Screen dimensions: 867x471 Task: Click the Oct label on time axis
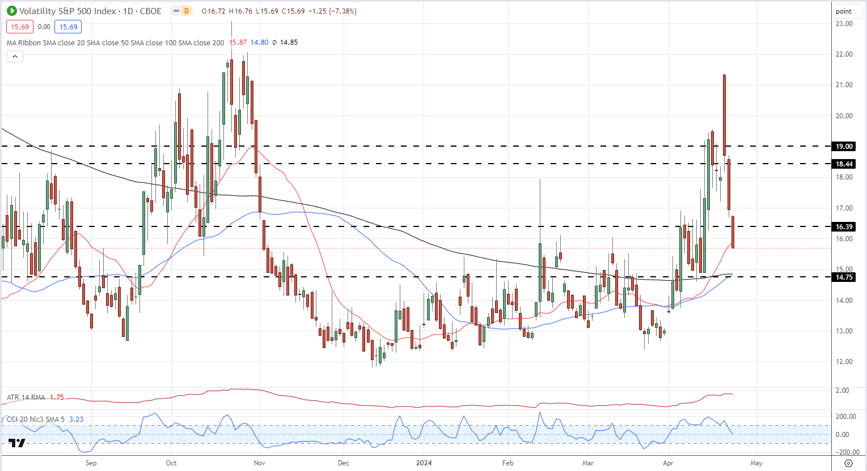pyautogui.click(x=171, y=463)
